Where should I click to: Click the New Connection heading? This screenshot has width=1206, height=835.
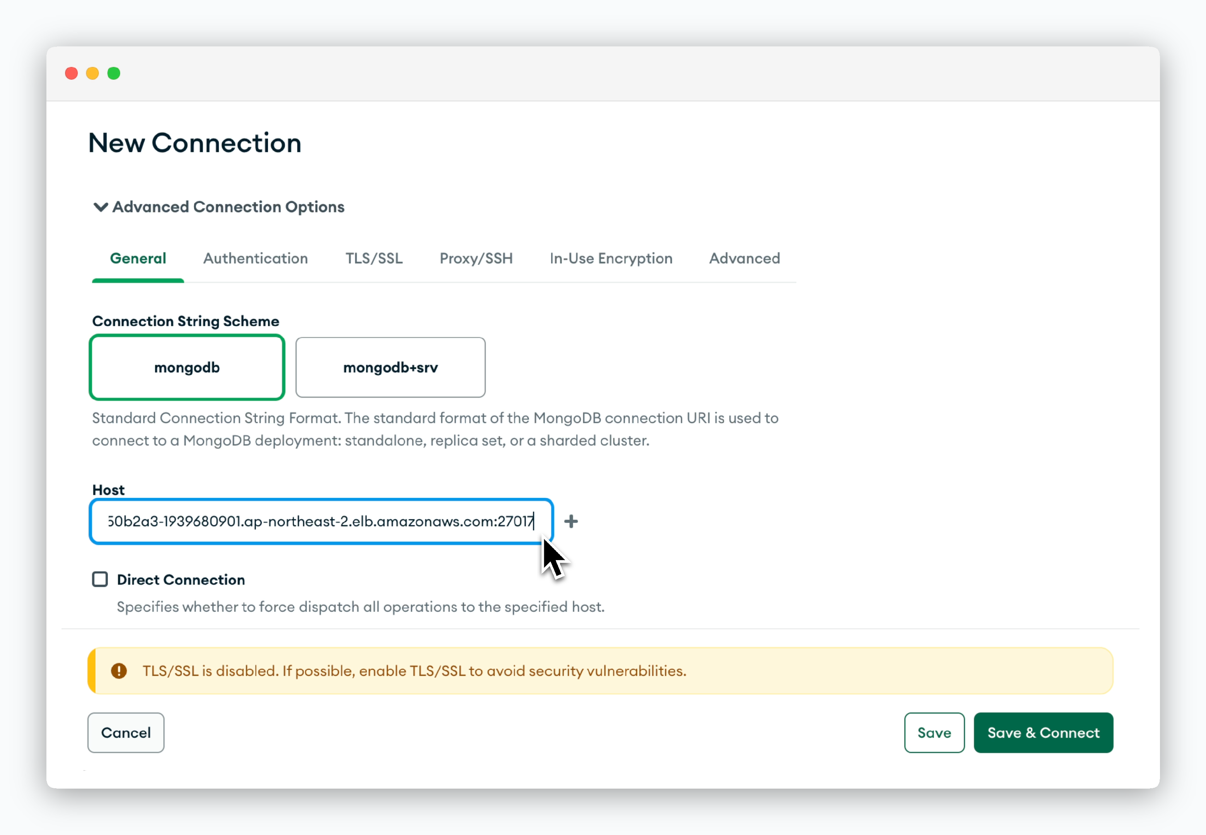coord(195,143)
